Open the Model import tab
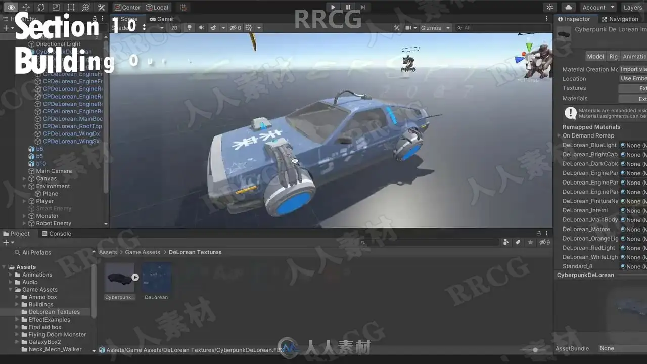This screenshot has width=647, height=364. [595, 56]
